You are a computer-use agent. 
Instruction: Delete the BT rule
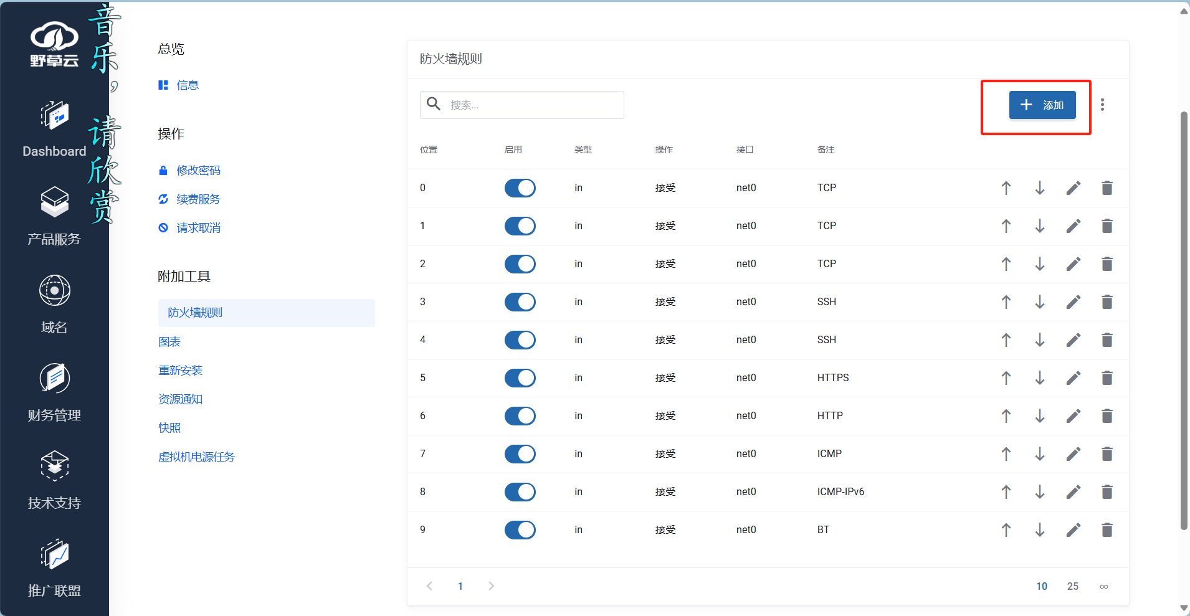pos(1107,530)
